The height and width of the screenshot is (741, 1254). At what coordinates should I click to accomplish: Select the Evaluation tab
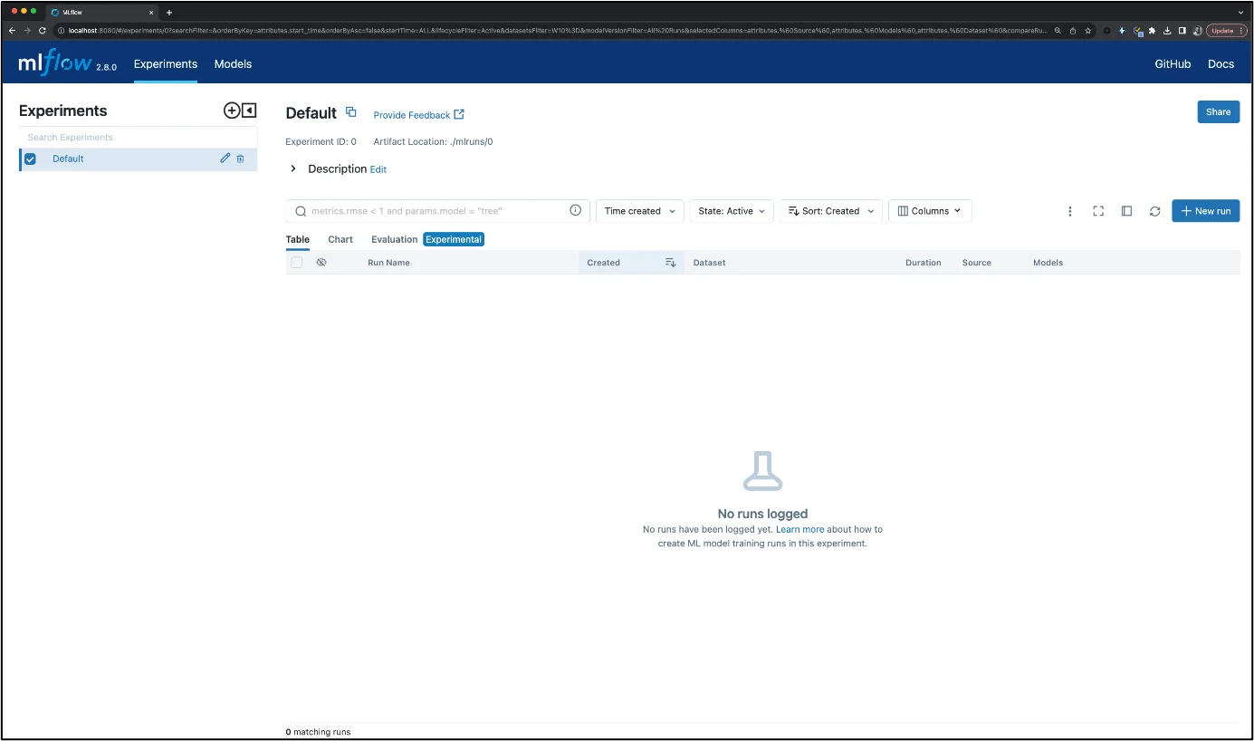(395, 239)
